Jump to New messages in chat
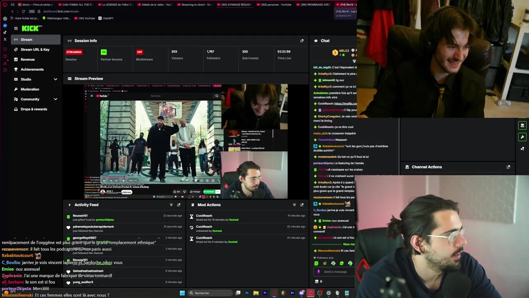The image size is (529, 298). pyautogui.click(x=348, y=244)
